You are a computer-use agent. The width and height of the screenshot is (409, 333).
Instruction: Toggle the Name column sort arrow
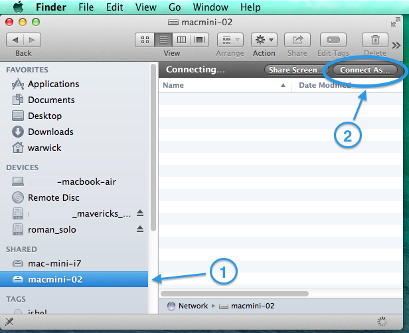pyautogui.click(x=283, y=85)
